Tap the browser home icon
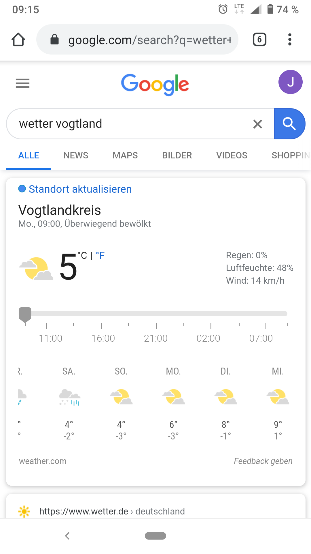 click(x=18, y=40)
